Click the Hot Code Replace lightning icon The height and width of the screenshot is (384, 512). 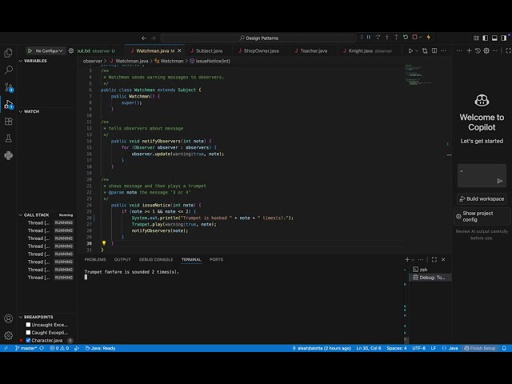coord(429,38)
